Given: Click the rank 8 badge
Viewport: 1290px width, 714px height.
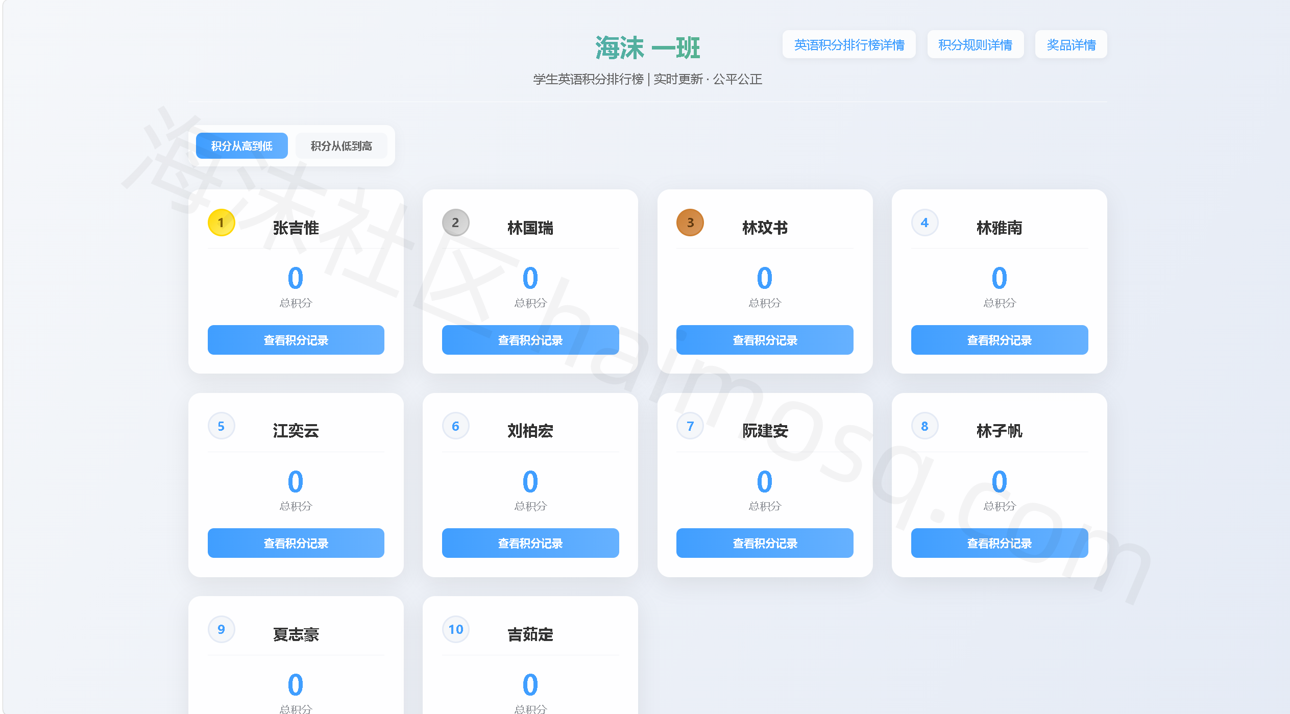Looking at the screenshot, I should (924, 426).
